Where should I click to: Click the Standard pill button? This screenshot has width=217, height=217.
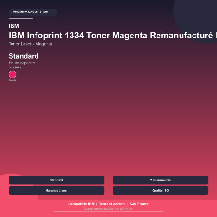point(56,180)
